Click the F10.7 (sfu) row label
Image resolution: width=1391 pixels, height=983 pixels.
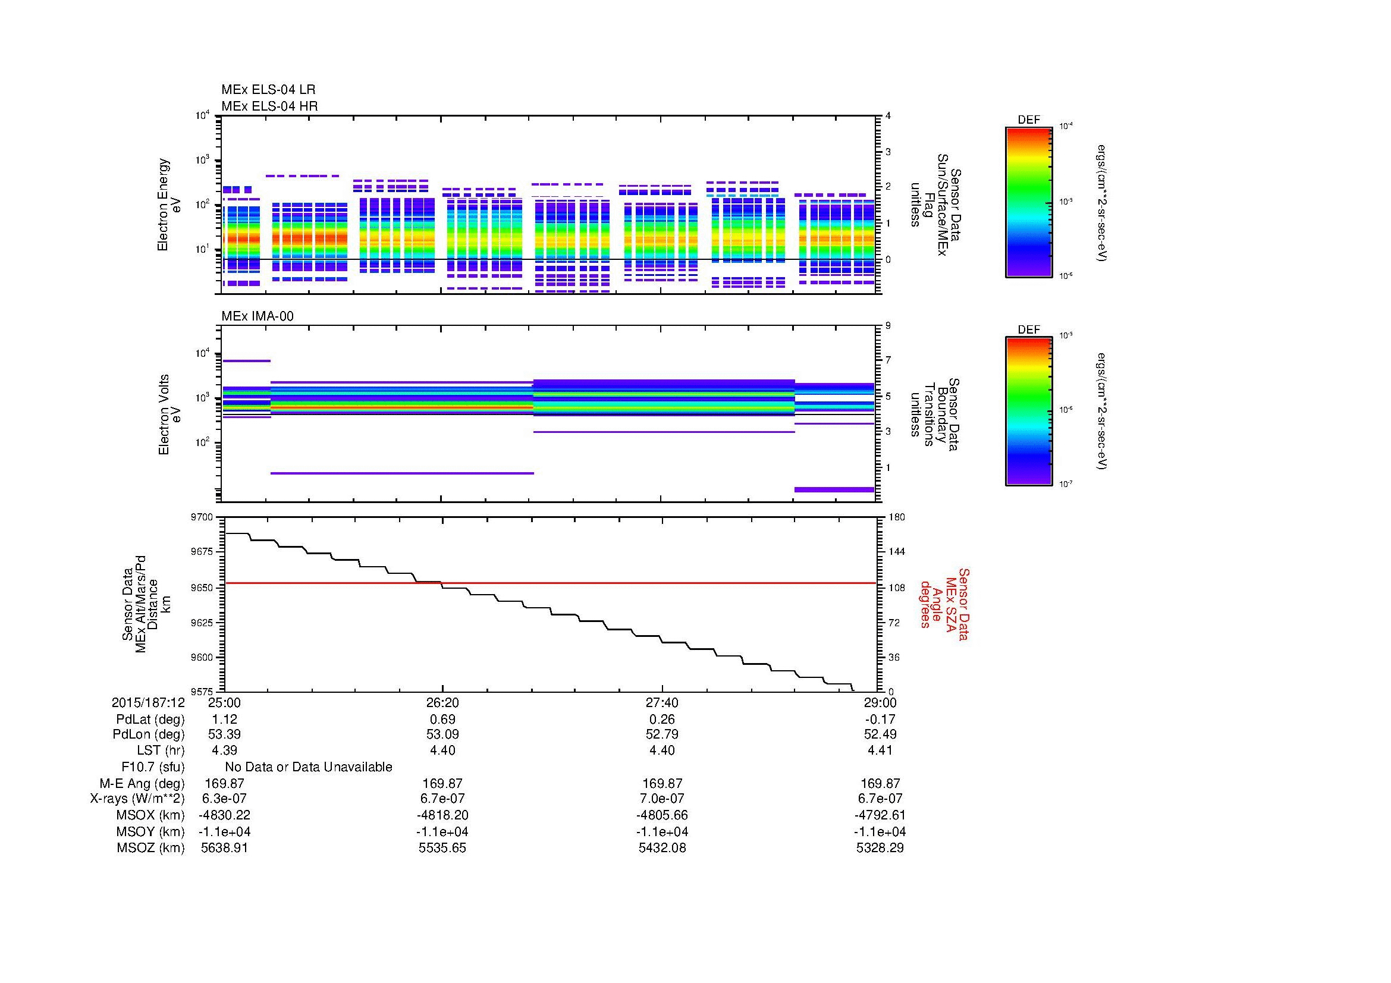click(x=153, y=767)
